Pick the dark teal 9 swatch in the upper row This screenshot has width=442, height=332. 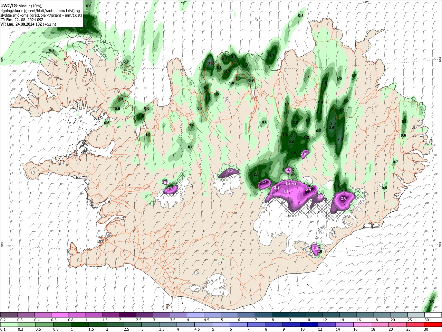pyautogui.click(x=298, y=315)
